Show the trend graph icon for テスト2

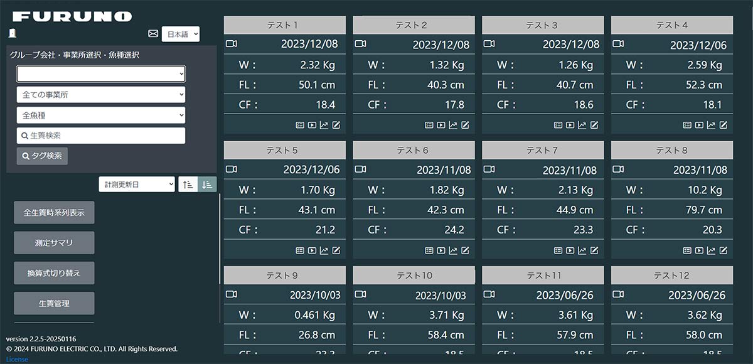pyautogui.click(x=453, y=125)
